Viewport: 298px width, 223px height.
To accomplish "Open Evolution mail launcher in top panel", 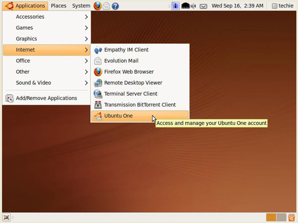I will tap(106, 6).
